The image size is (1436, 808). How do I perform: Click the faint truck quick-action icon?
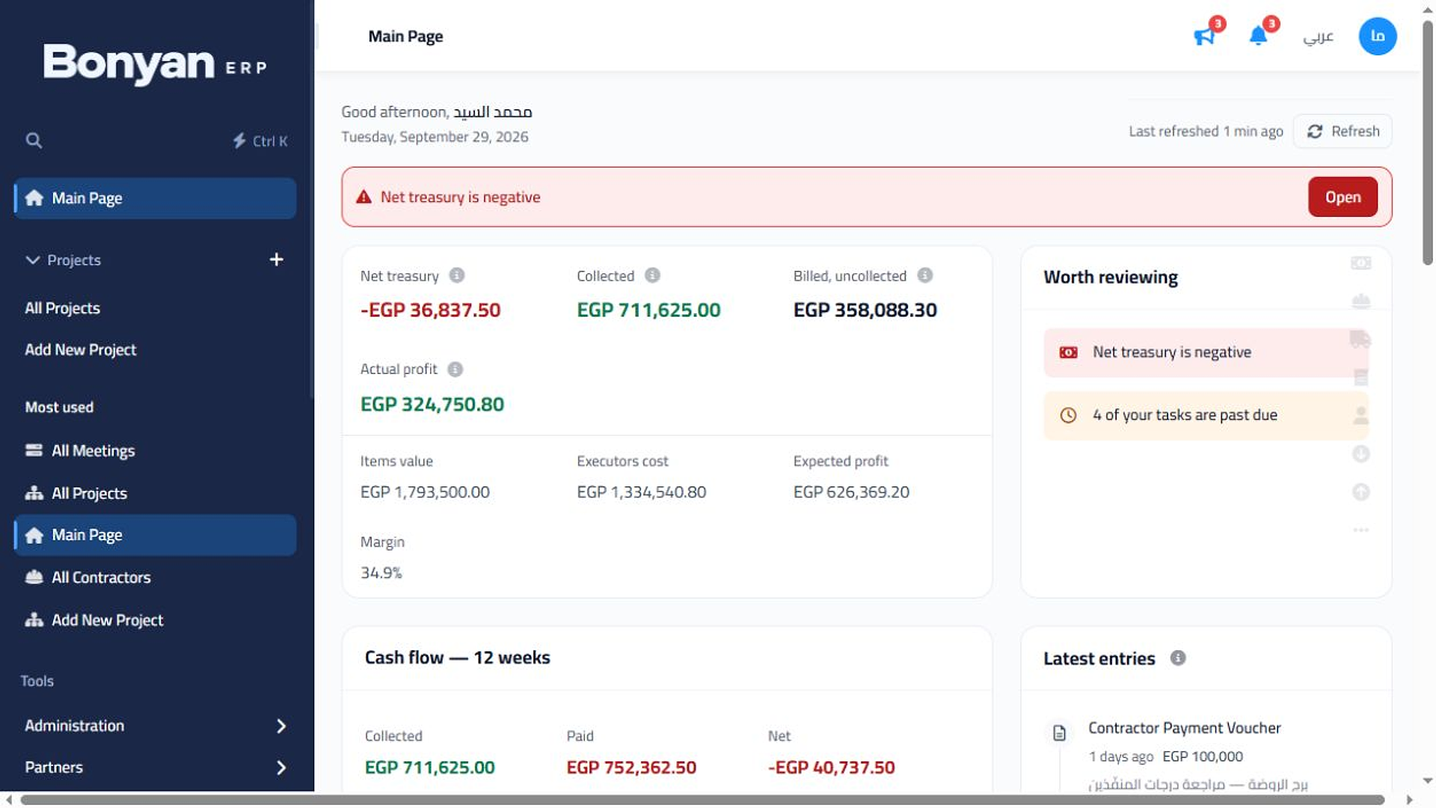pos(1360,339)
